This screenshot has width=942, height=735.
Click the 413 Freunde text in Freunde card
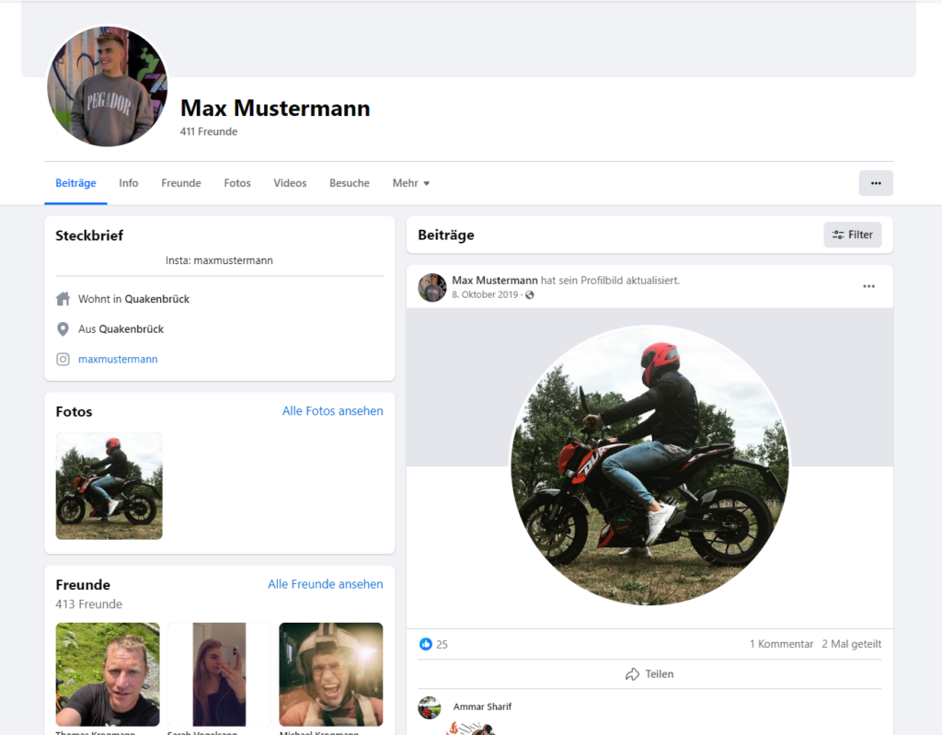tap(89, 604)
